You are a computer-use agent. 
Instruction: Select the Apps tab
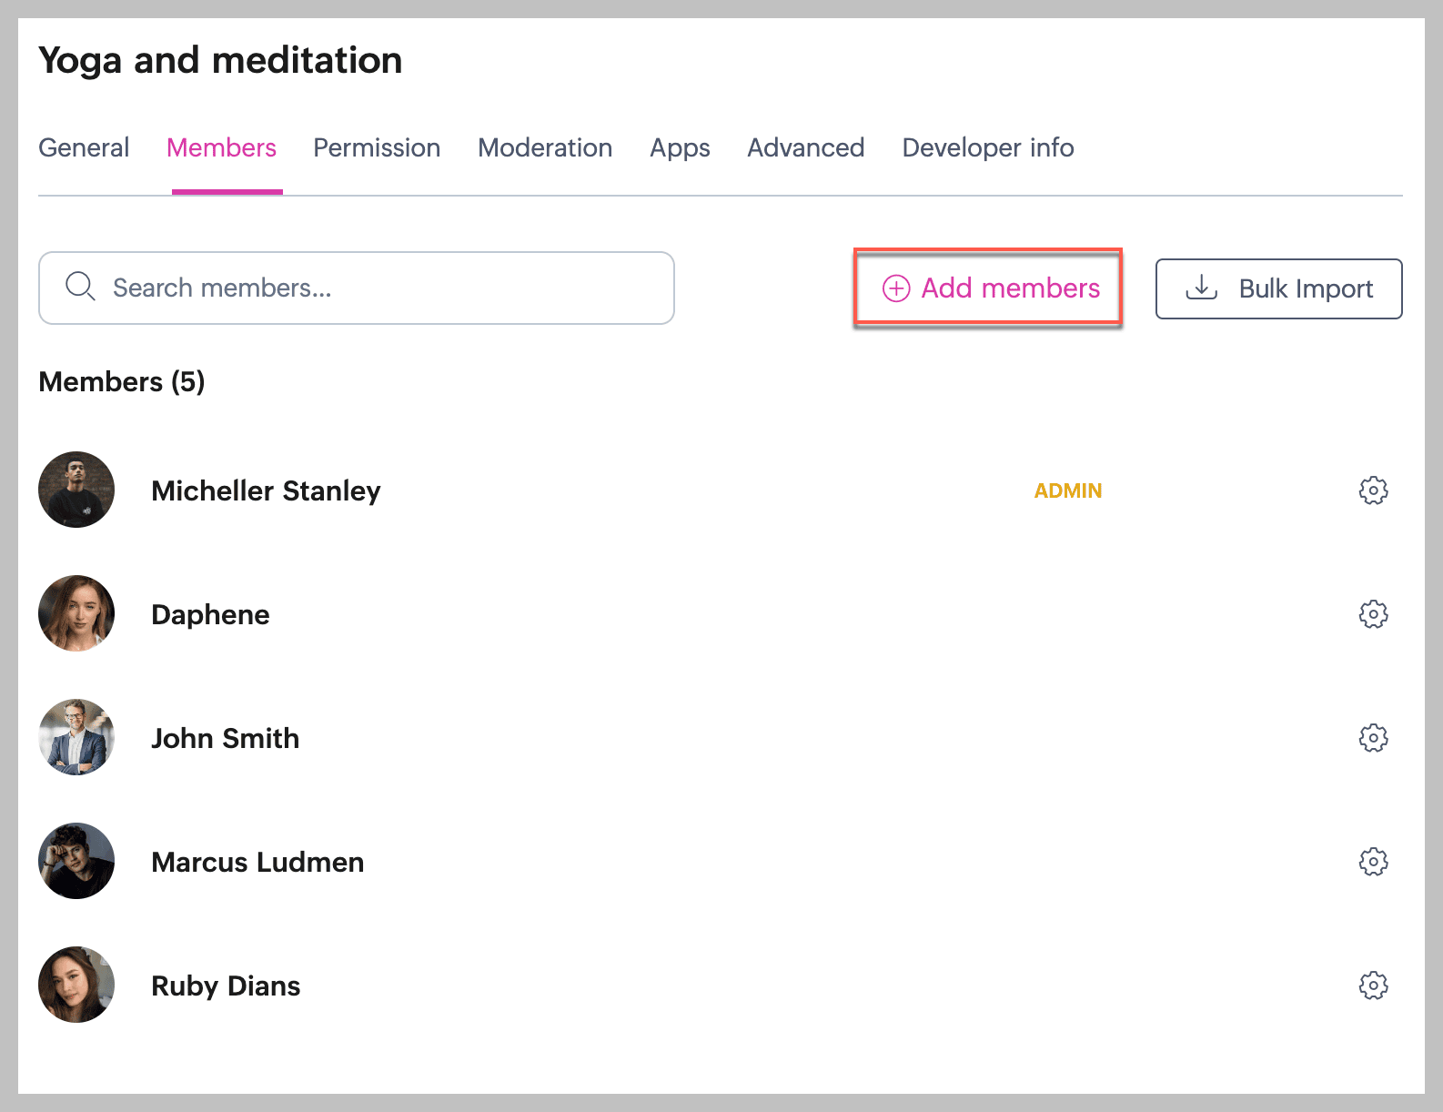coord(680,147)
